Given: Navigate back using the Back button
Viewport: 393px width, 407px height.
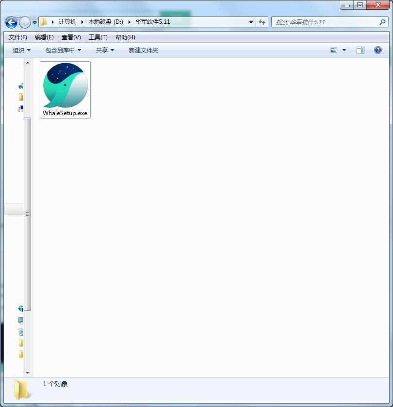Looking at the screenshot, I should coord(10,22).
